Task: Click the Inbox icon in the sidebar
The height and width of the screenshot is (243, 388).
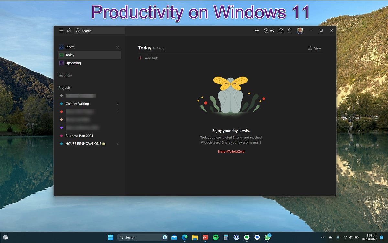Action: (x=61, y=47)
